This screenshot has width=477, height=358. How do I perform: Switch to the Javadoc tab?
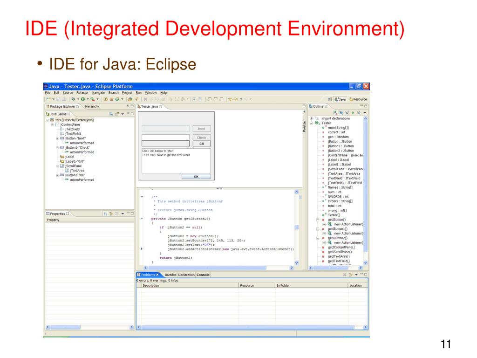tap(170, 275)
